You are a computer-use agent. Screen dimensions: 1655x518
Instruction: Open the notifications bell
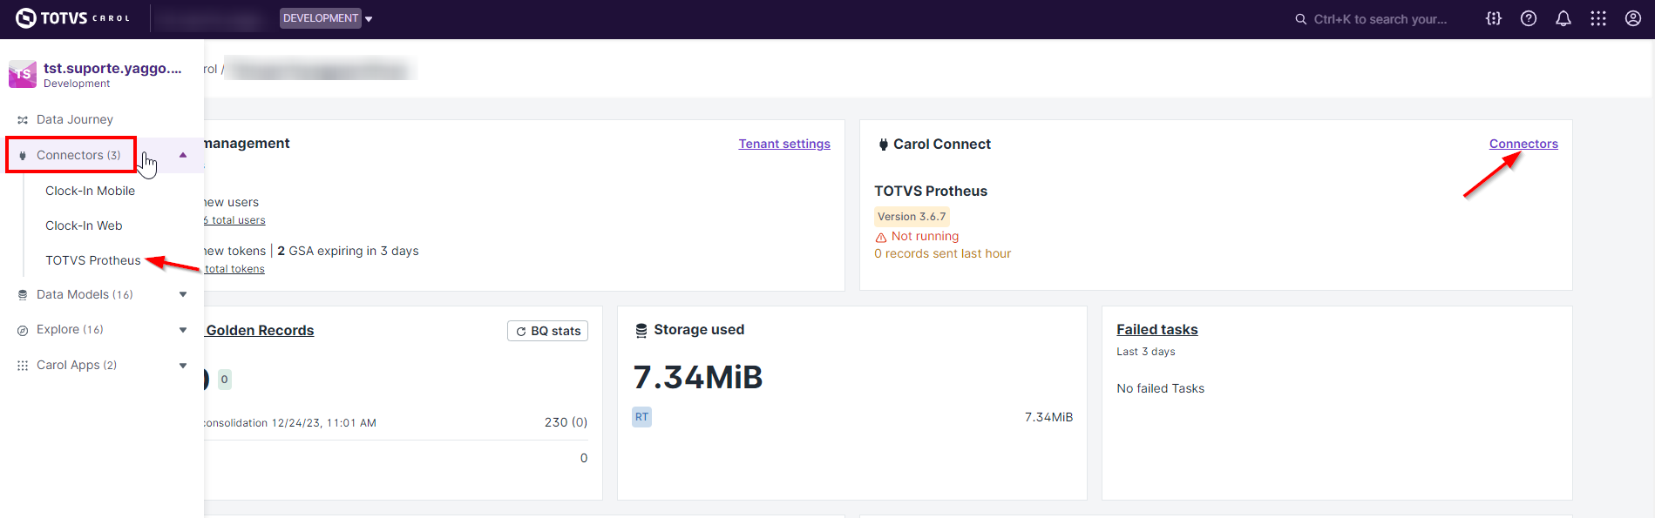pos(1563,18)
